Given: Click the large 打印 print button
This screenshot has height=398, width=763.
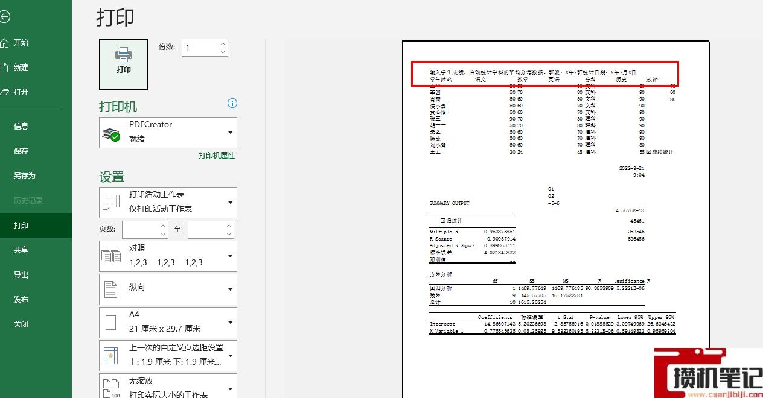Looking at the screenshot, I should pos(124,64).
